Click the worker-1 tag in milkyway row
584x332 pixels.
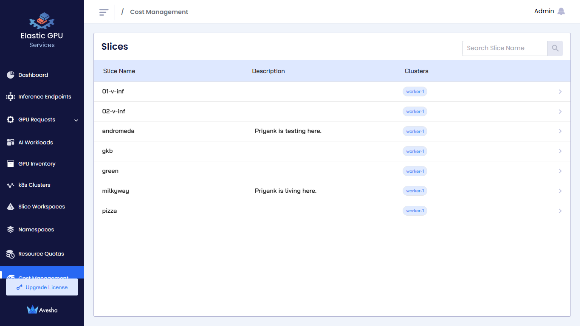415,191
